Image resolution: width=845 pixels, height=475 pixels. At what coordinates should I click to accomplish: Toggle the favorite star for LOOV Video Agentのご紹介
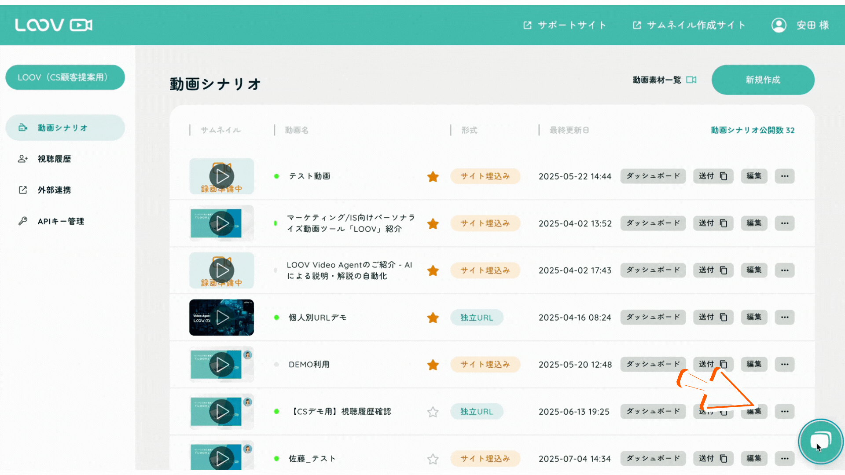click(x=433, y=270)
